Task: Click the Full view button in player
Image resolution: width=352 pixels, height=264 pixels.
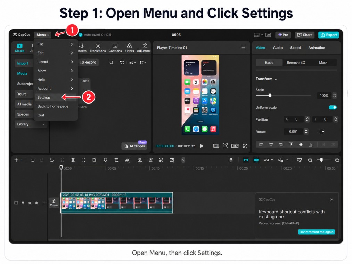Action: [x=216, y=146]
